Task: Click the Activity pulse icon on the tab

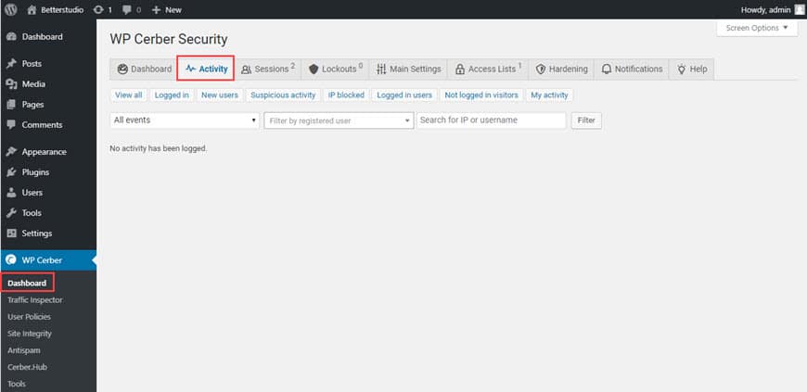Action: pos(190,69)
